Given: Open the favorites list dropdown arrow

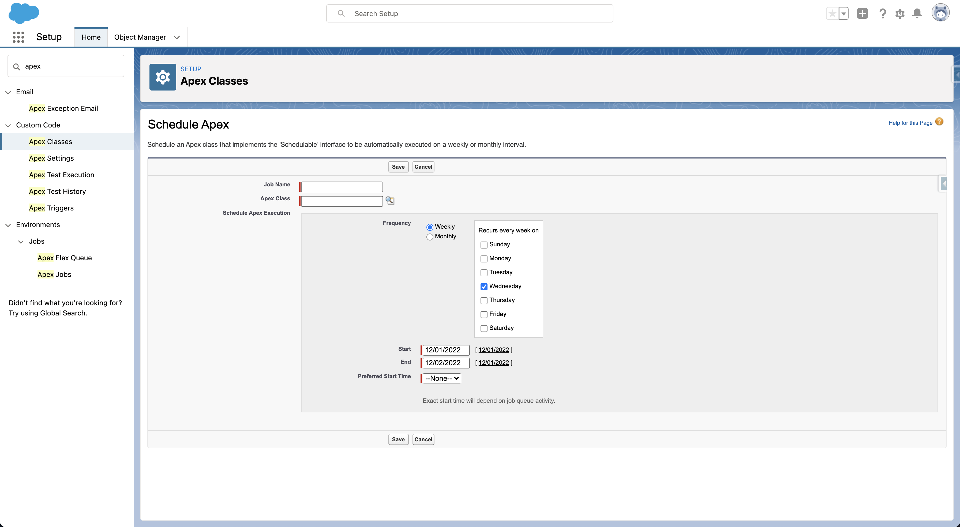Looking at the screenshot, I should pyautogui.click(x=844, y=14).
